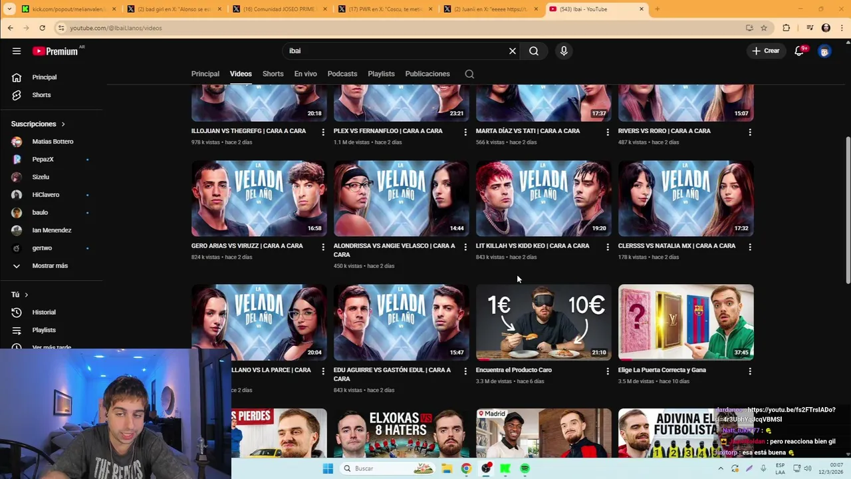Image resolution: width=851 pixels, height=479 pixels.
Task: Open the HiClavero subscription channel
Action: pos(46,194)
